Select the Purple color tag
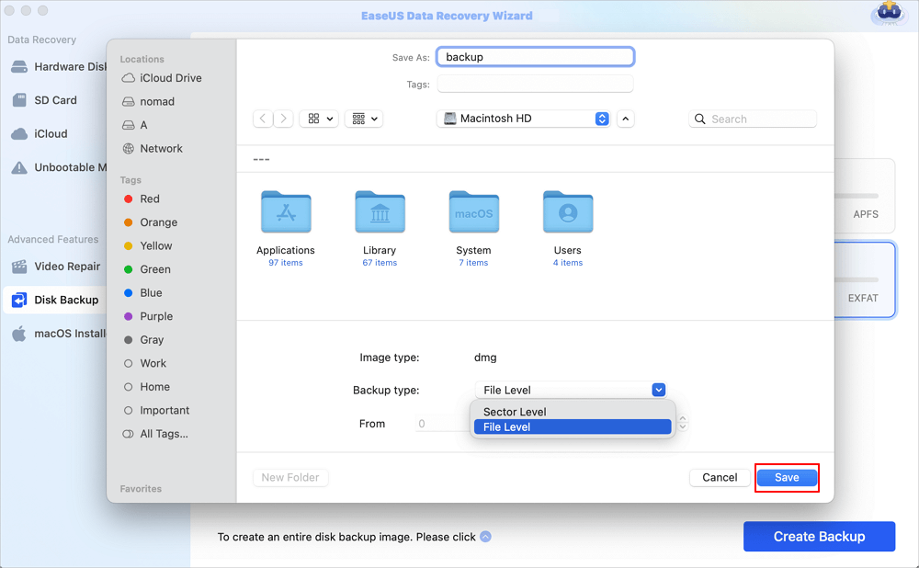 [156, 316]
